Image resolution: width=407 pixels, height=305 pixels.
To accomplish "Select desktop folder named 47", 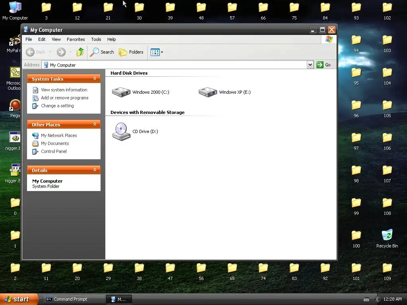I will tap(170, 271).
